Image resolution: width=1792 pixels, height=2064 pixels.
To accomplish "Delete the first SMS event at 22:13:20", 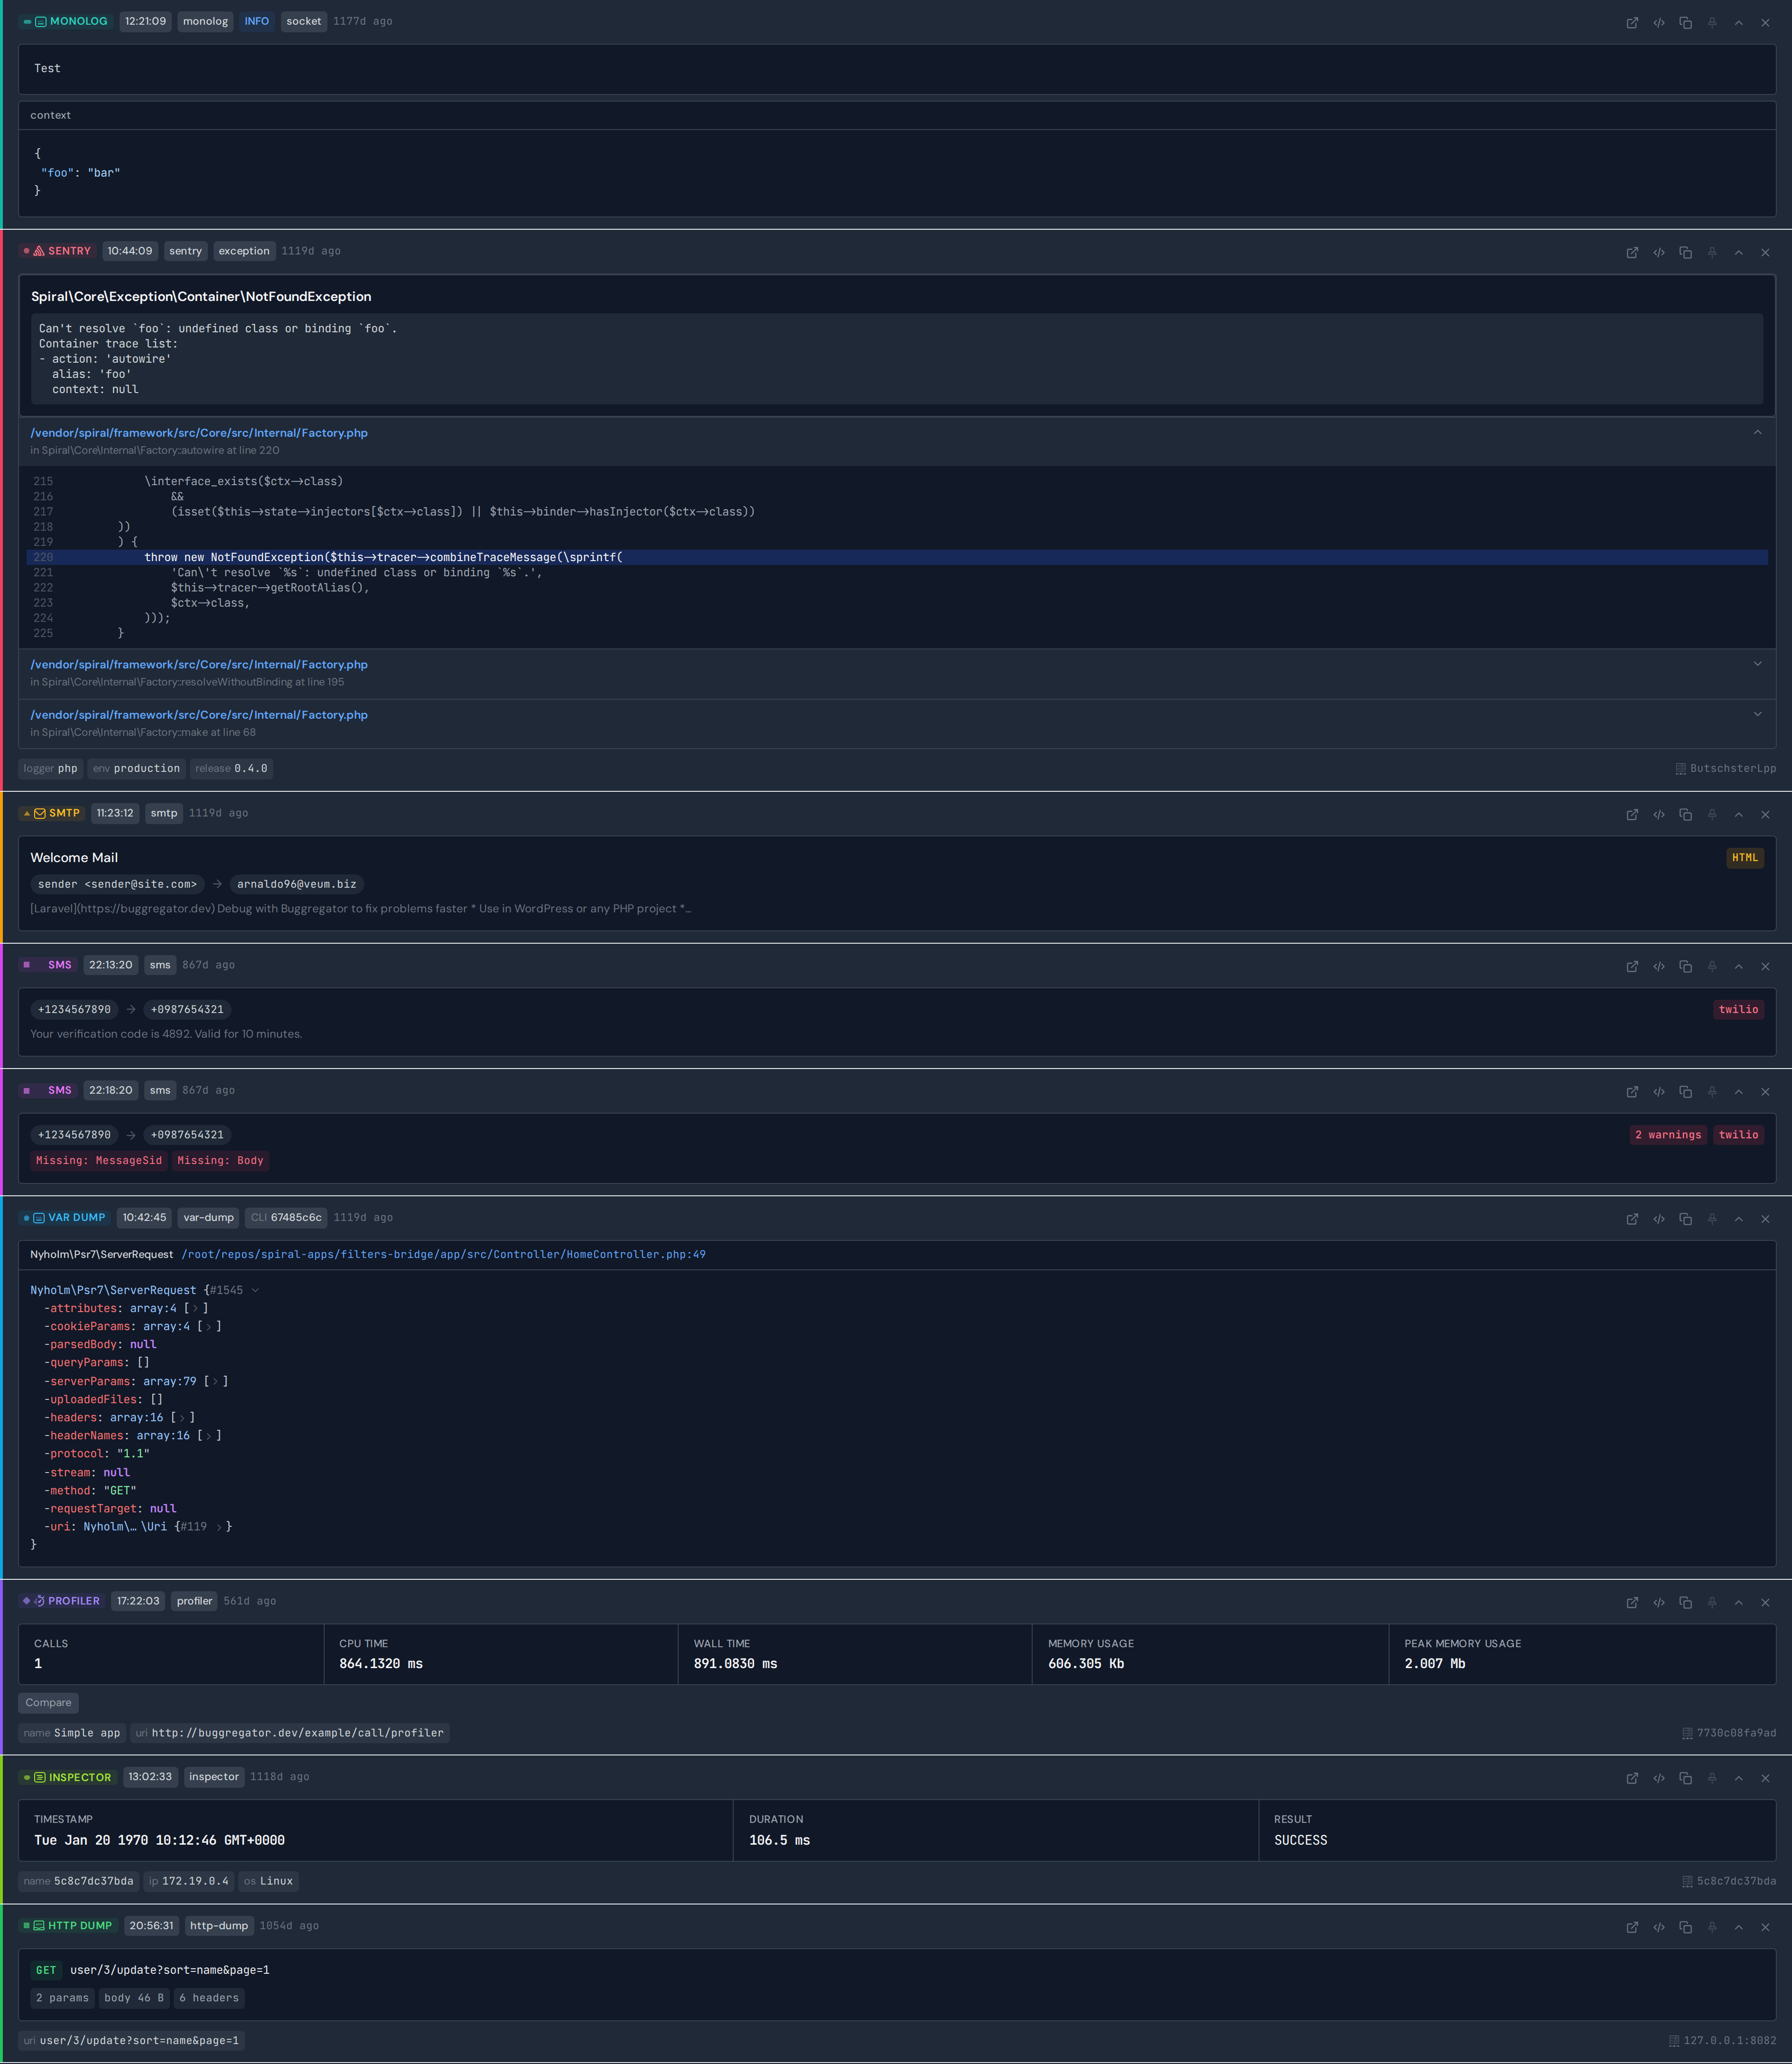I will (1765, 966).
